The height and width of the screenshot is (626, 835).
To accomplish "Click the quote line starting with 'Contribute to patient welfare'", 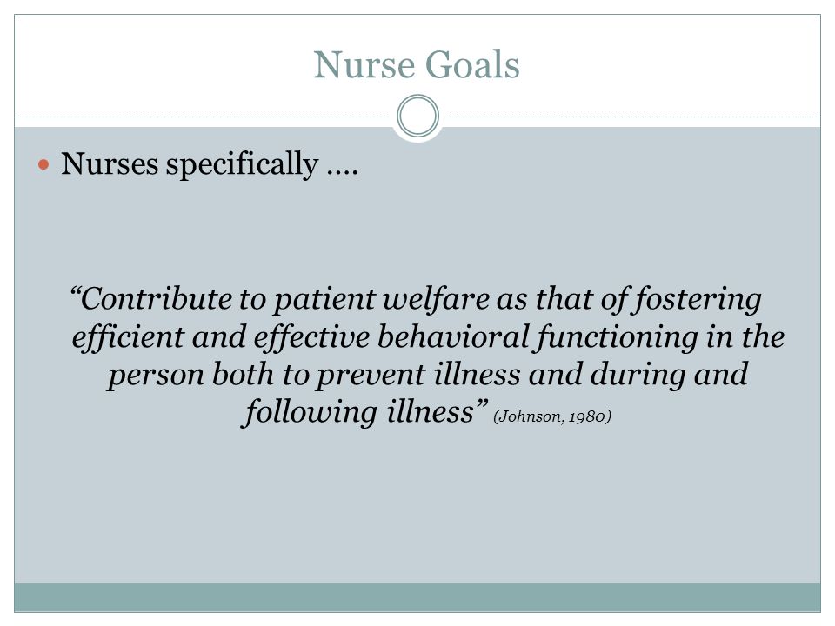I will click(416, 298).
